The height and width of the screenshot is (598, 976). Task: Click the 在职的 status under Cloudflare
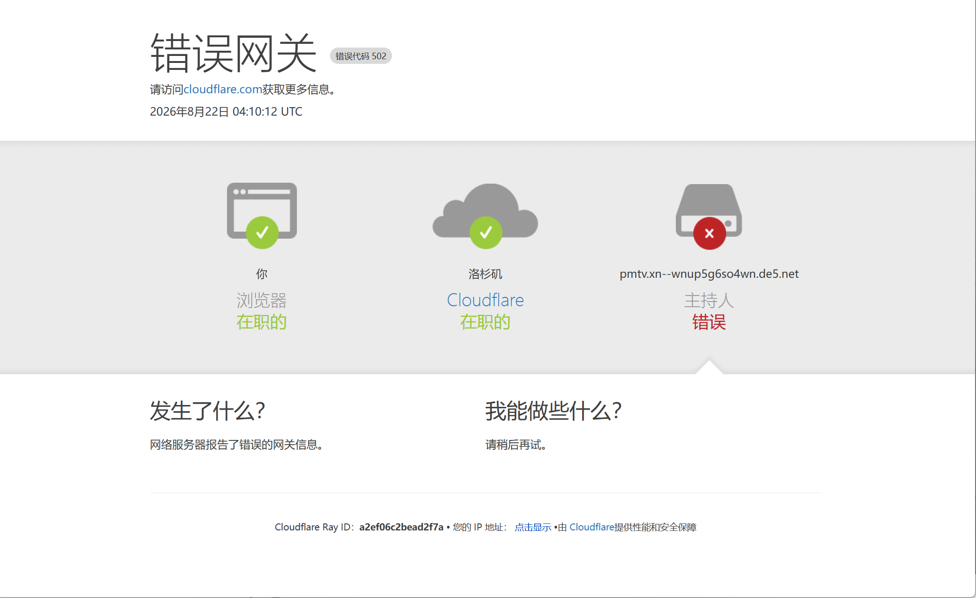pos(485,322)
